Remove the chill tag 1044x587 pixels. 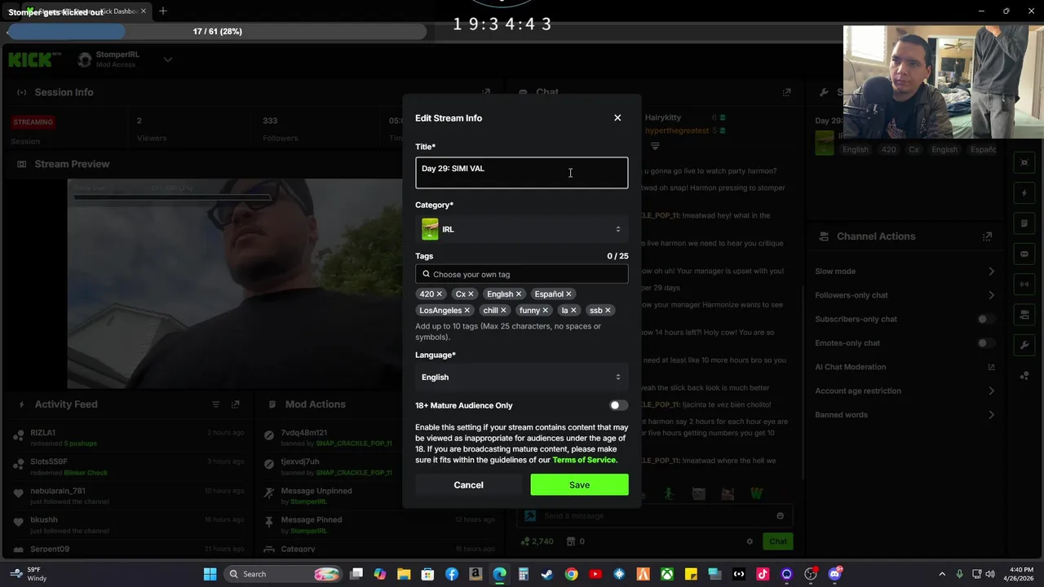tap(503, 311)
